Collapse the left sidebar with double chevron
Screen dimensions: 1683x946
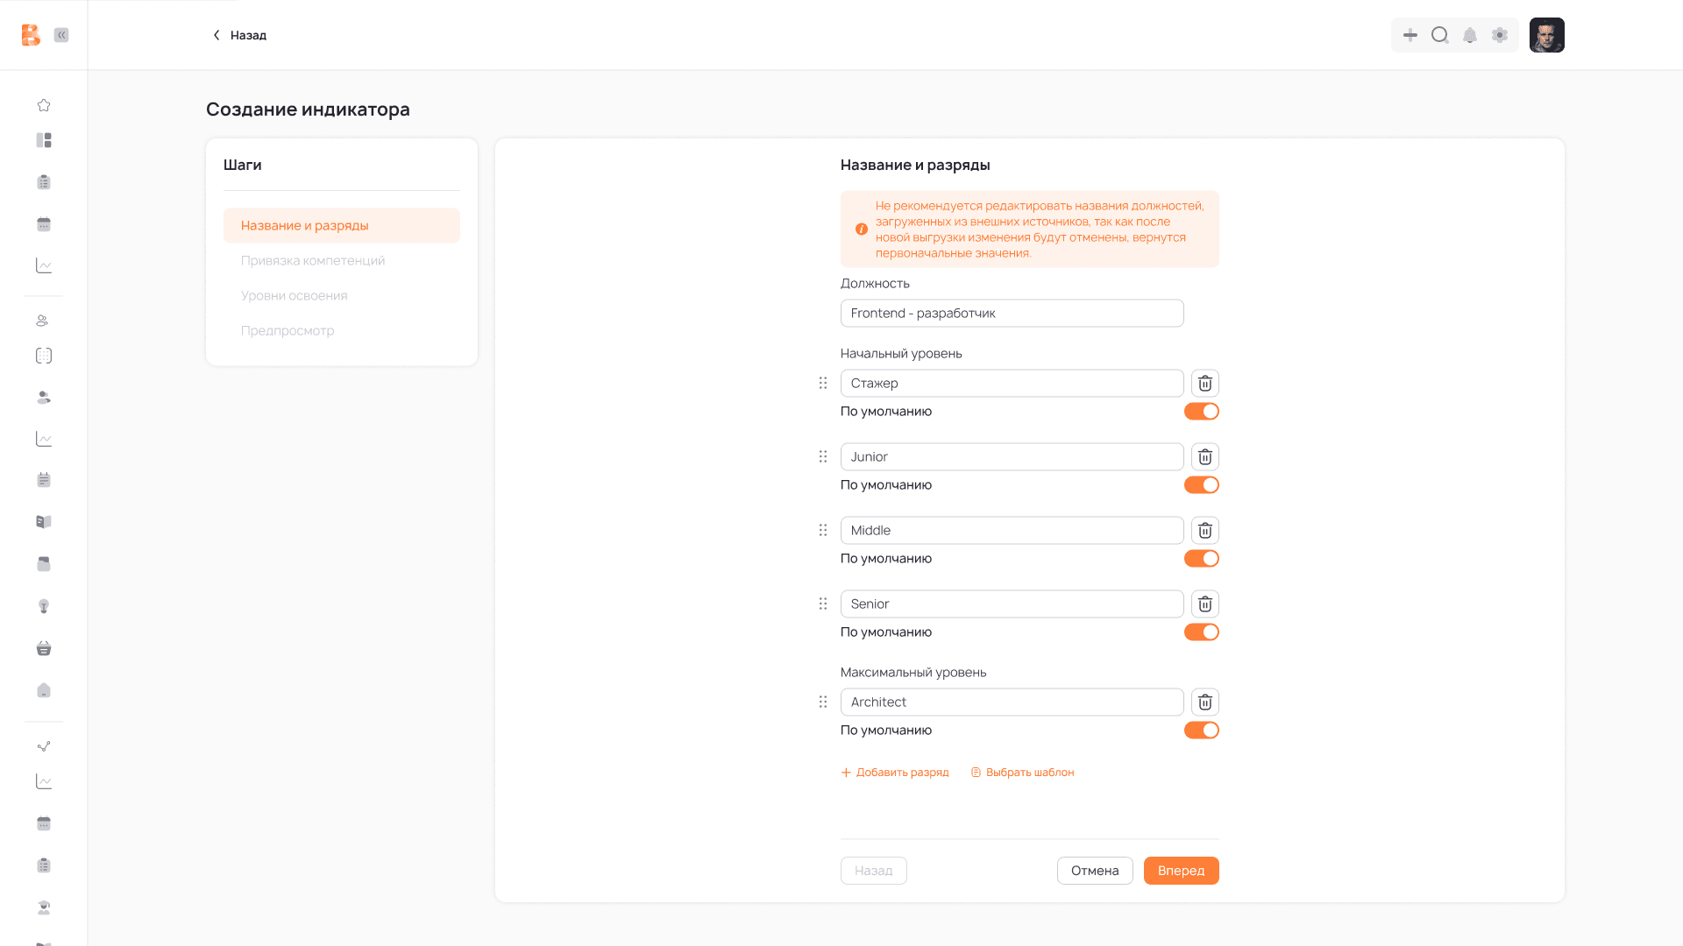point(61,35)
